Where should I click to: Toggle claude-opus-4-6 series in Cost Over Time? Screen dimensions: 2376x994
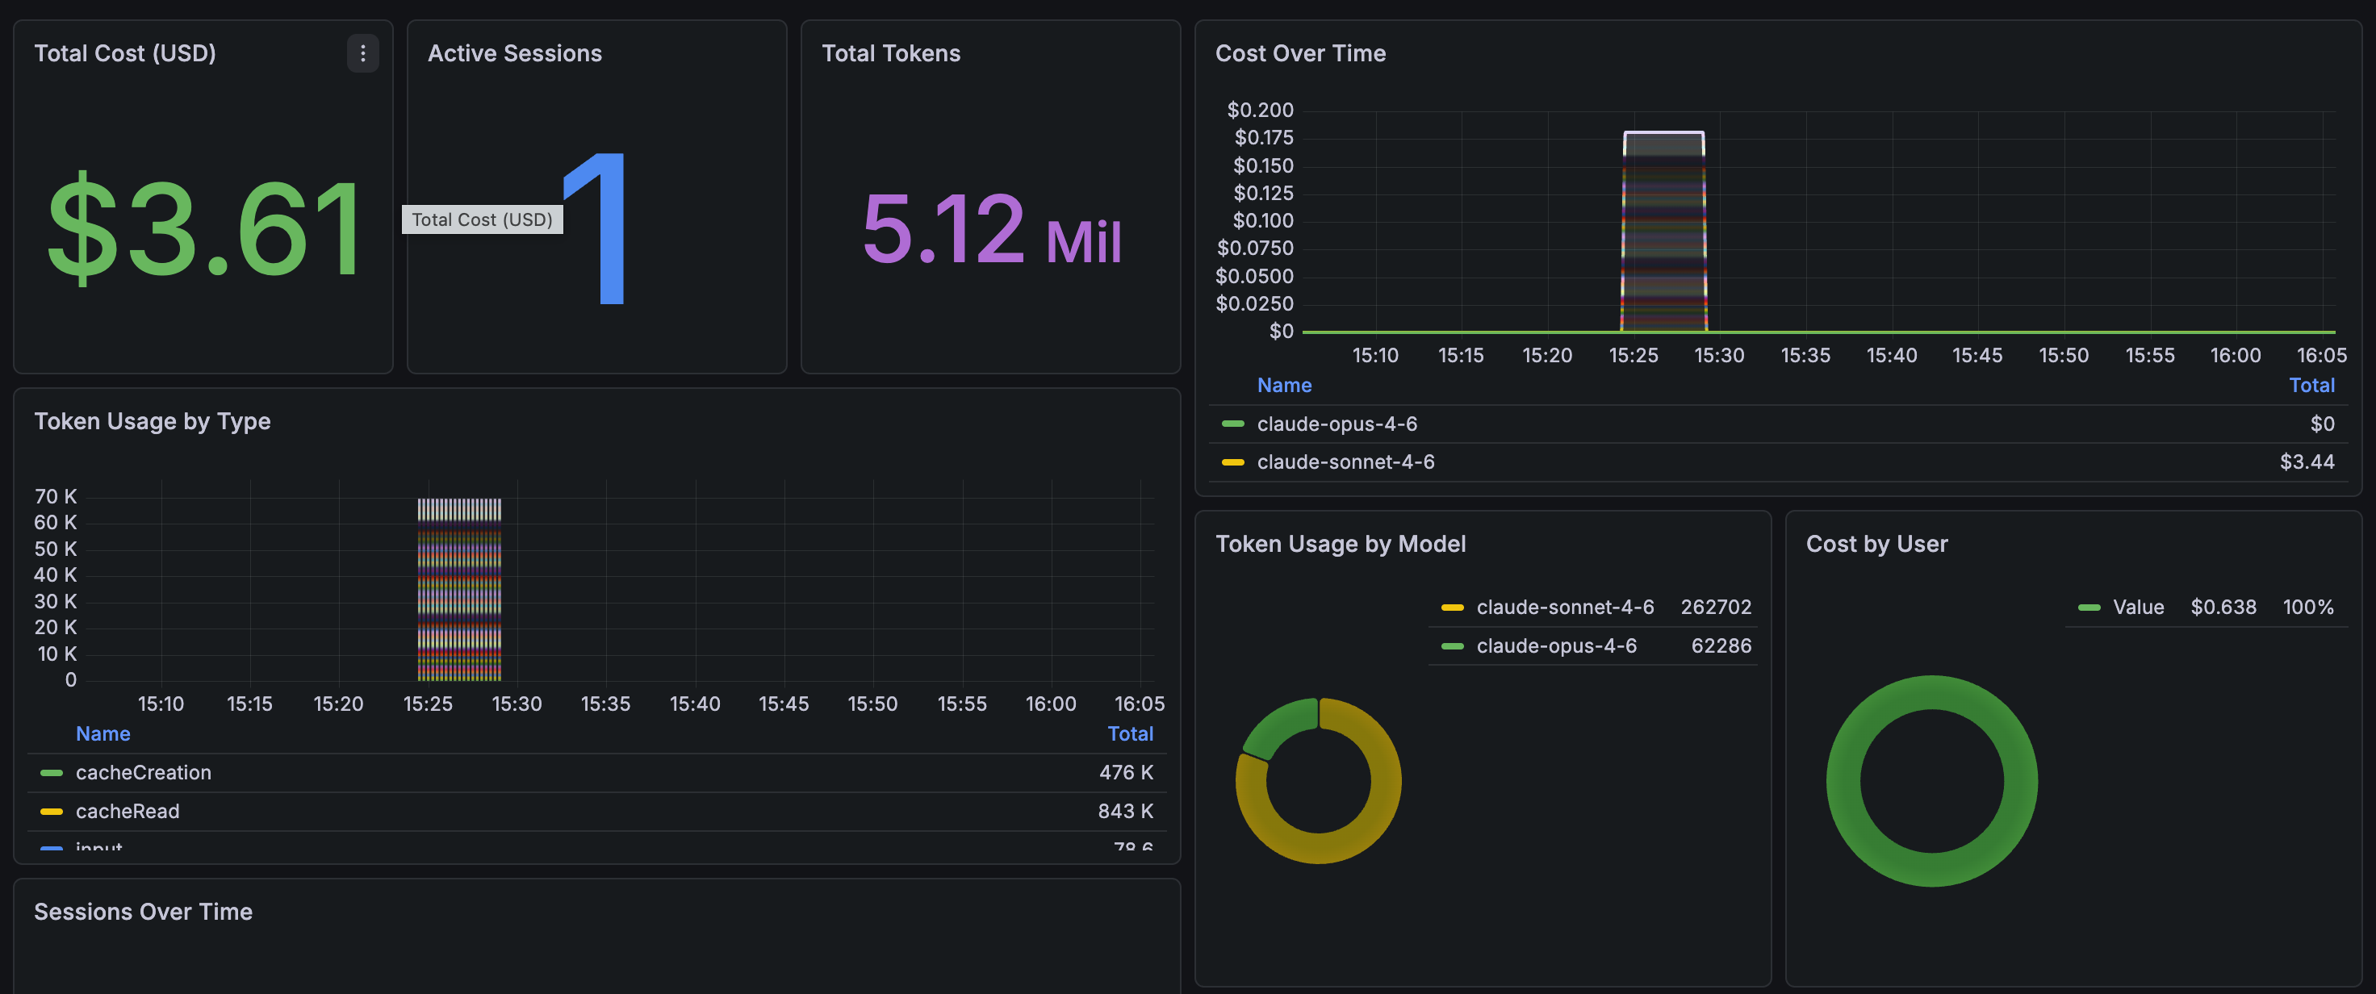pos(1338,424)
